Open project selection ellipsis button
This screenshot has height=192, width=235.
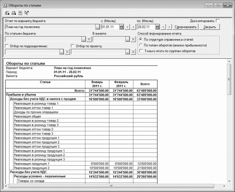(128, 52)
